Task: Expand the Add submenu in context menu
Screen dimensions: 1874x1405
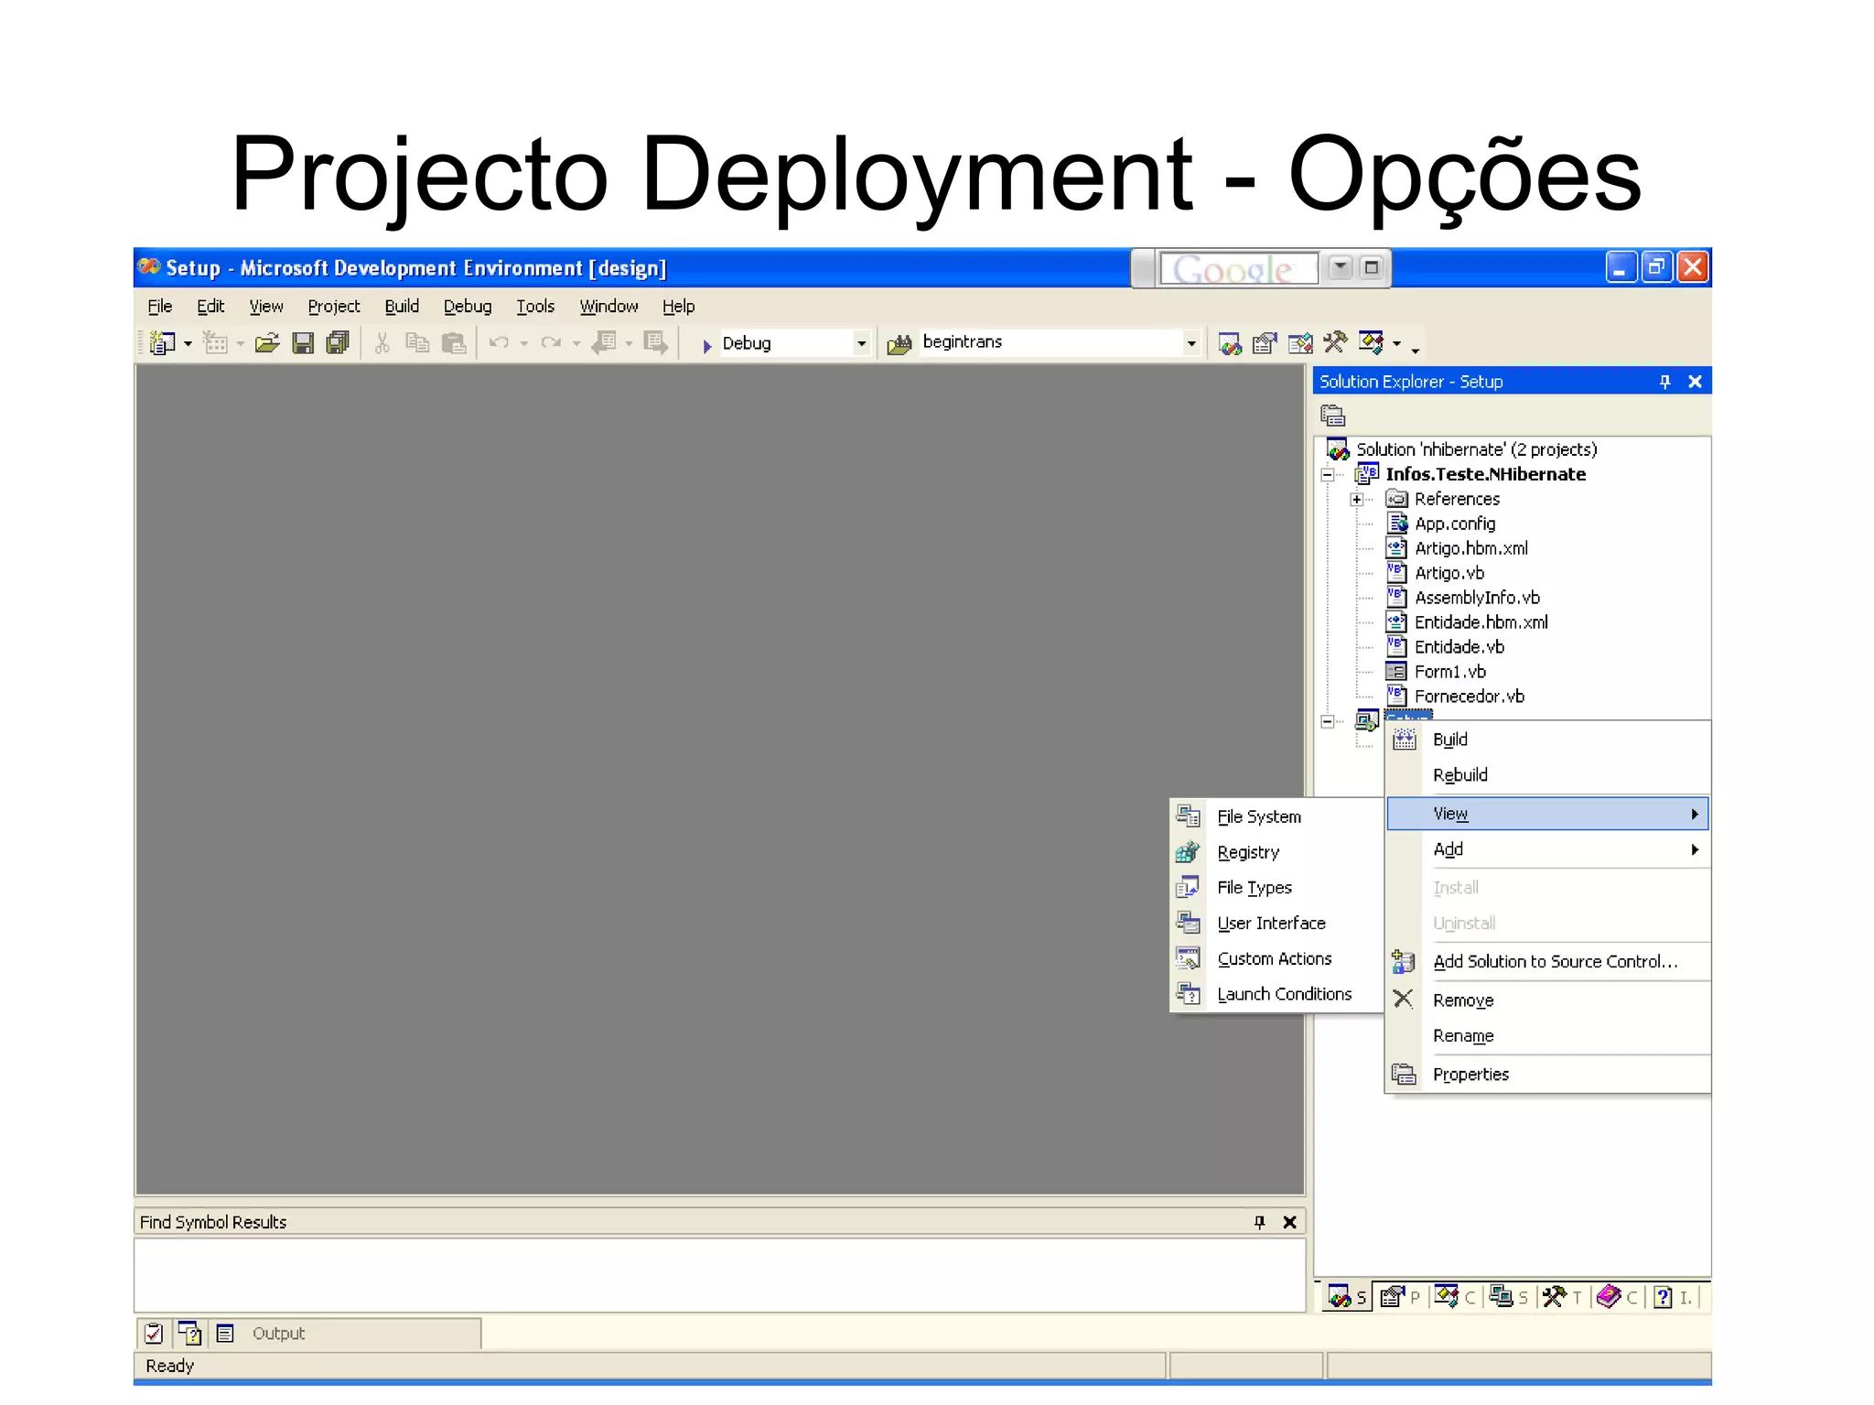Action: (1547, 850)
